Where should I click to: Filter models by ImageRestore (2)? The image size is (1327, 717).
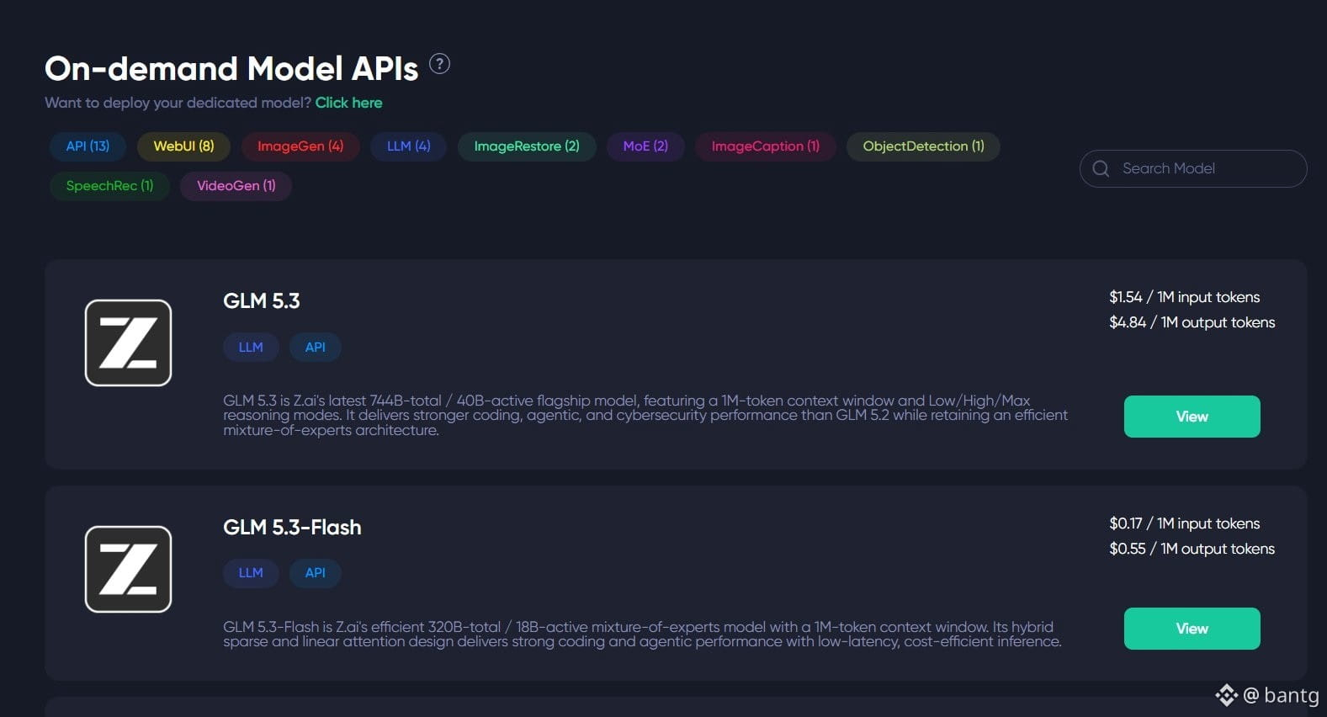tap(527, 146)
